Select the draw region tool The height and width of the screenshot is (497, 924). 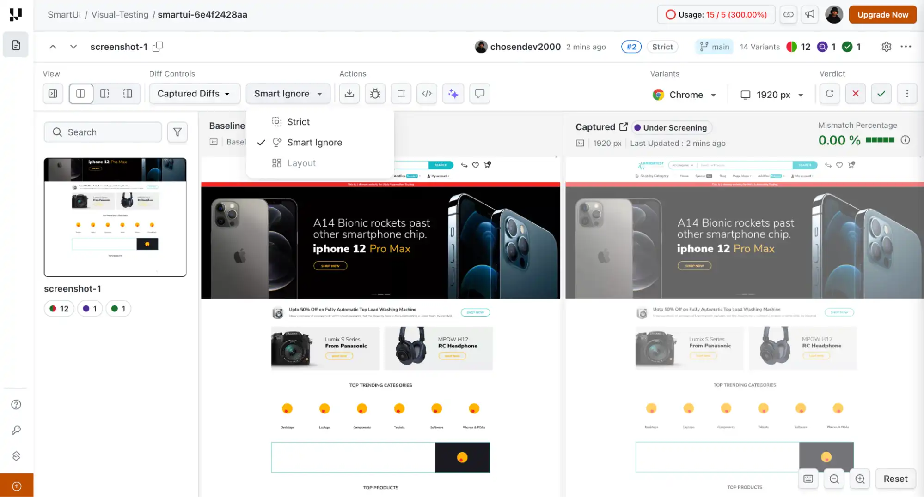(401, 94)
